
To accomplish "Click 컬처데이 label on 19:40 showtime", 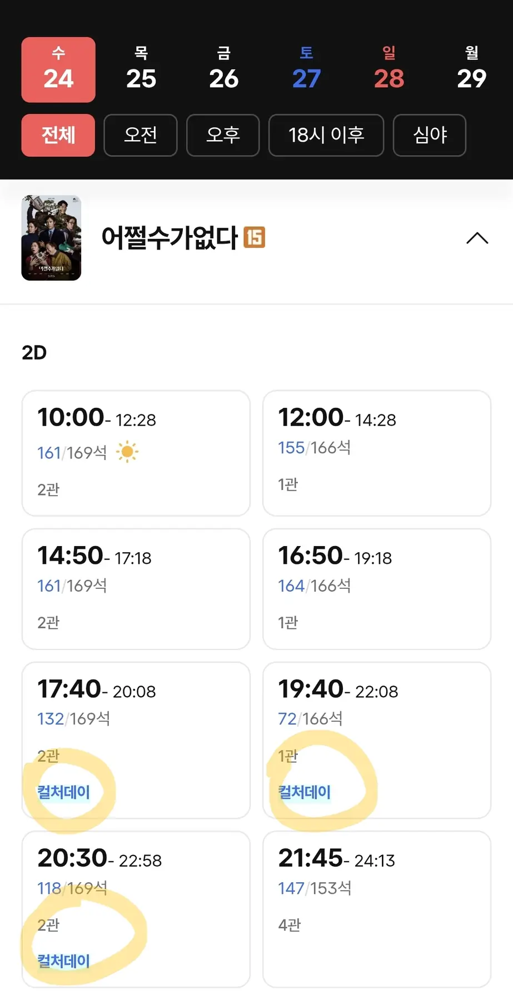I will (x=305, y=792).
